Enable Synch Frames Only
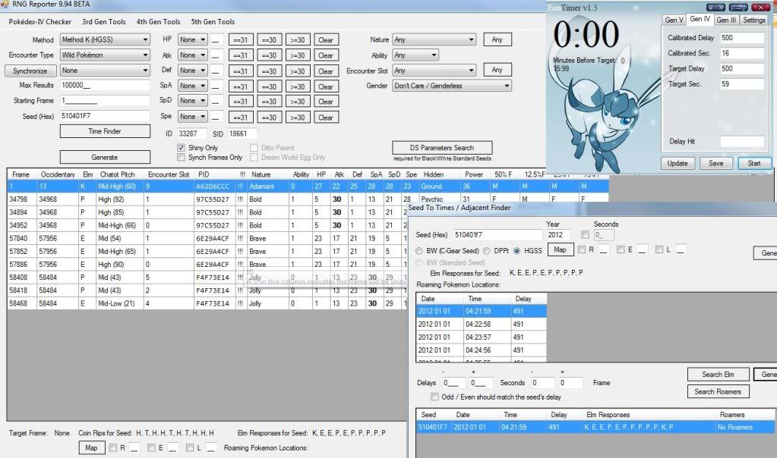 pos(182,157)
